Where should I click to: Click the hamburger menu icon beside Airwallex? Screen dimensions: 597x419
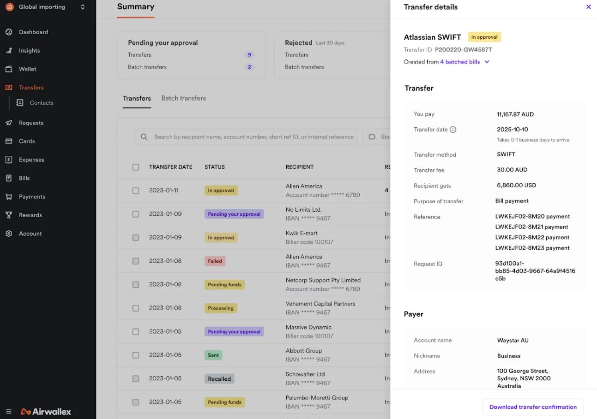[9, 412]
